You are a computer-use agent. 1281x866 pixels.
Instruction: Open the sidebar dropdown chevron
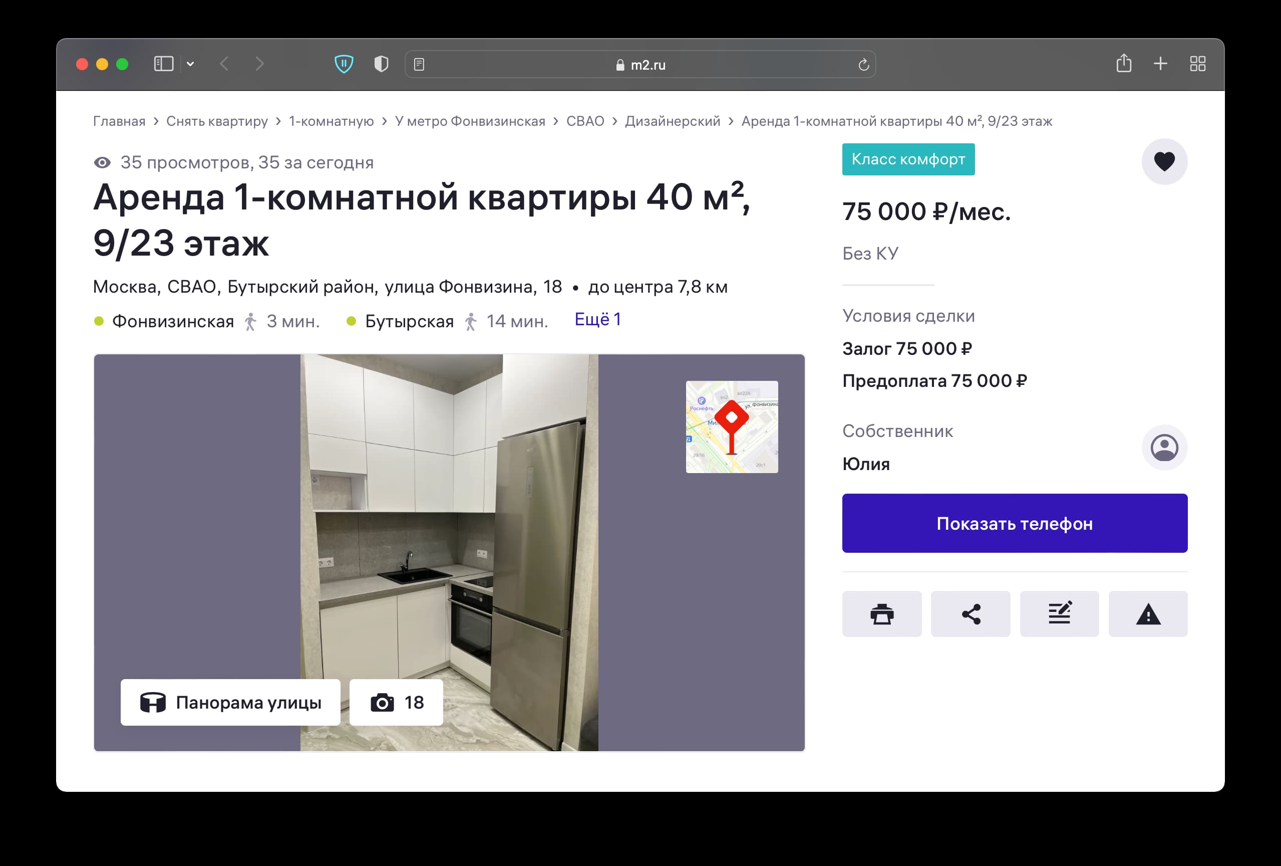(x=190, y=64)
